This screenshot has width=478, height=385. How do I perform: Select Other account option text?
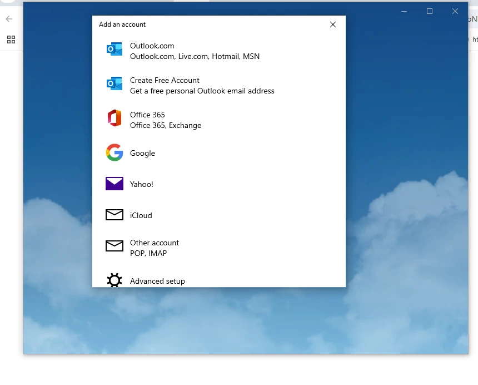click(x=155, y=243)
